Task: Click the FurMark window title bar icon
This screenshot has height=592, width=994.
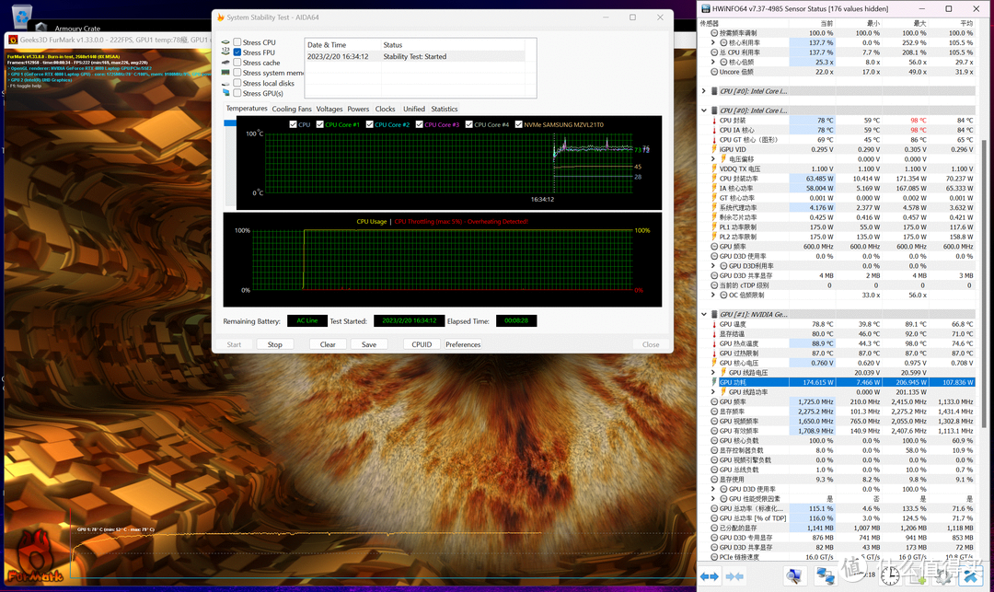Action: tap(13, 40)
